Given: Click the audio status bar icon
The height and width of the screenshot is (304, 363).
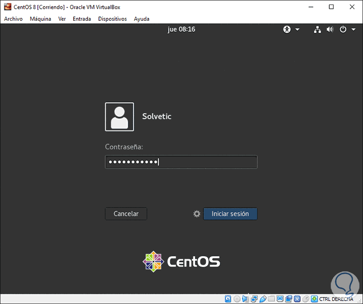Looking at the screenshot, I should tap(245, 299).
